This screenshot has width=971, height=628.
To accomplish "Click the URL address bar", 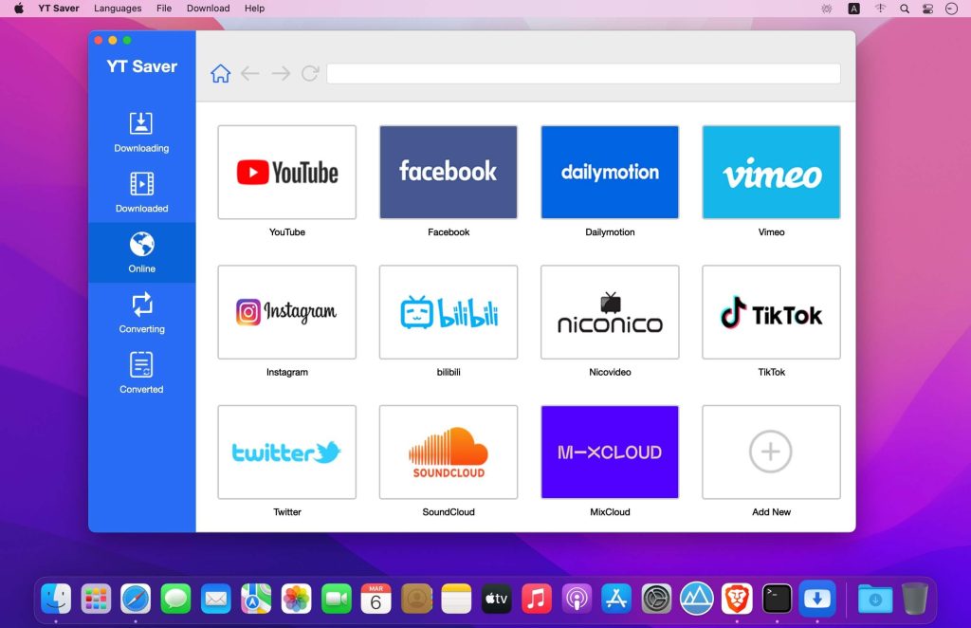I will 584,73.
